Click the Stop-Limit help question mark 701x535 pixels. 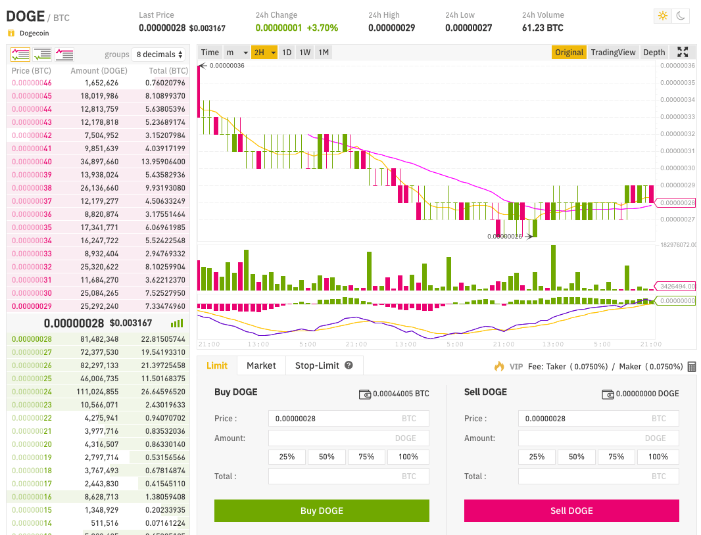349,365
